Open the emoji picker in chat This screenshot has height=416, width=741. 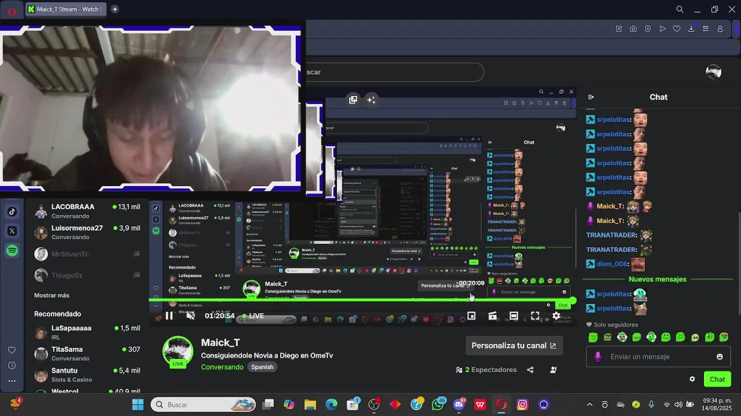pos(720,356)
